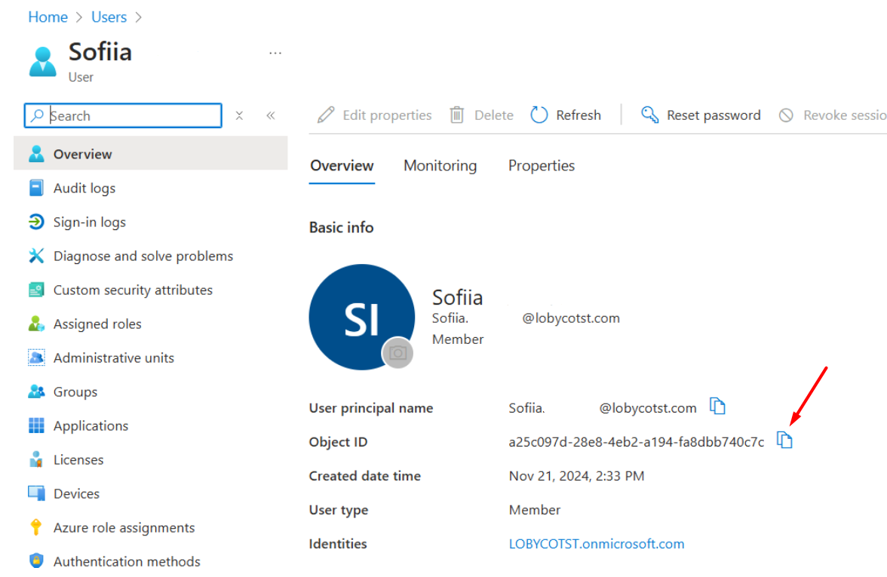Click the Basic info heading
The image size is (887, 577).
tap(341, 228)
